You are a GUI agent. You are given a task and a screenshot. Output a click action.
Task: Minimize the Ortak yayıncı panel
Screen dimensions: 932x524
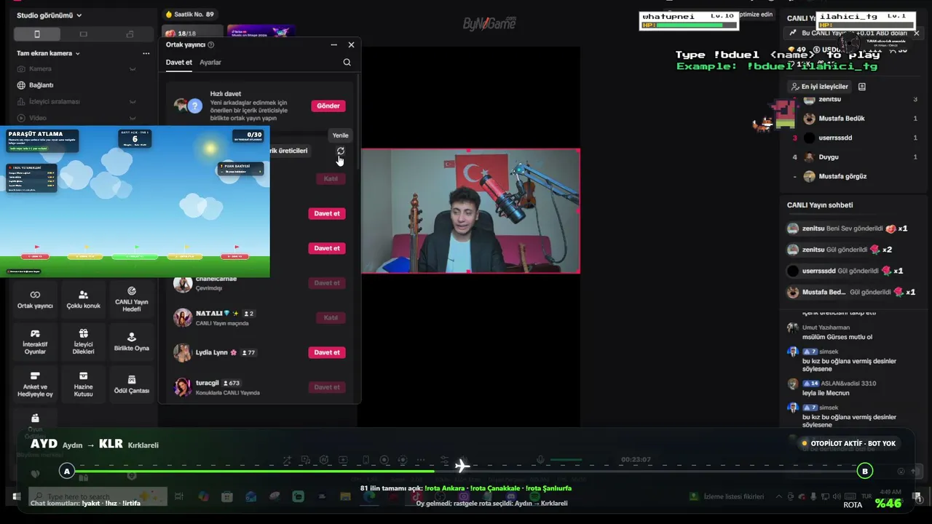pos(334,45)
